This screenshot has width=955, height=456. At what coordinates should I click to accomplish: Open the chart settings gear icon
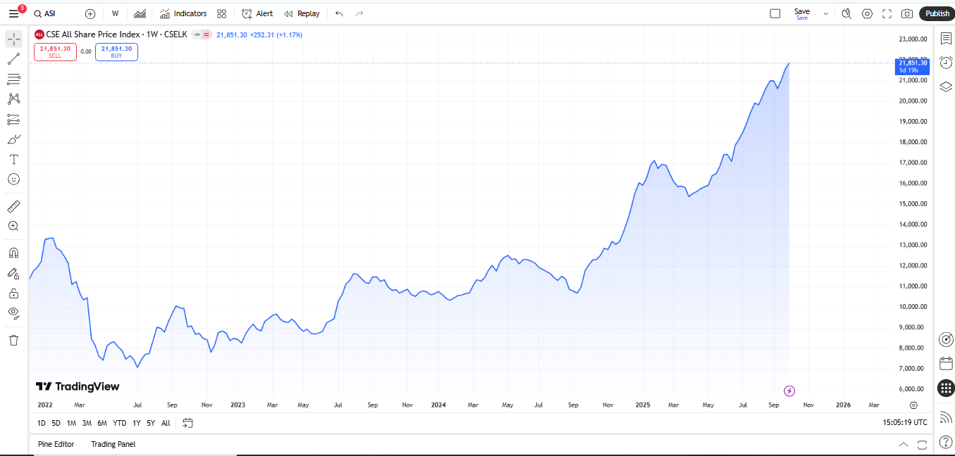point(867,13)
